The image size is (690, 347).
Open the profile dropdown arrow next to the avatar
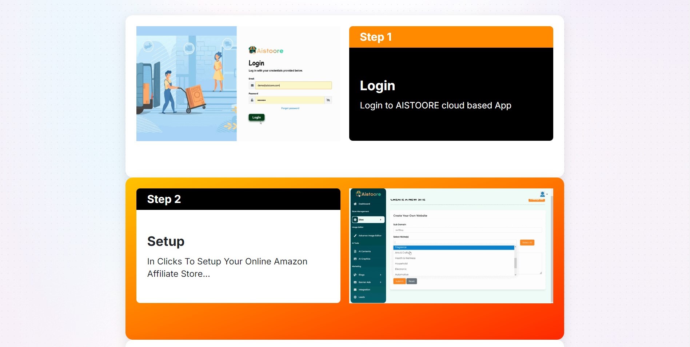(547, 194)
